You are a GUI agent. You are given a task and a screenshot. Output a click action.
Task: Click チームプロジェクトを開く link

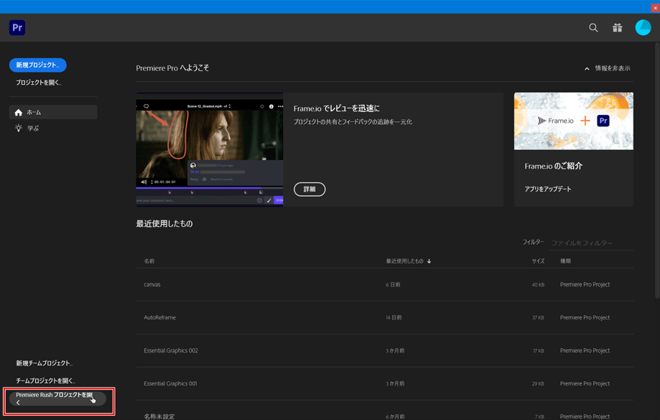point(45,381)
